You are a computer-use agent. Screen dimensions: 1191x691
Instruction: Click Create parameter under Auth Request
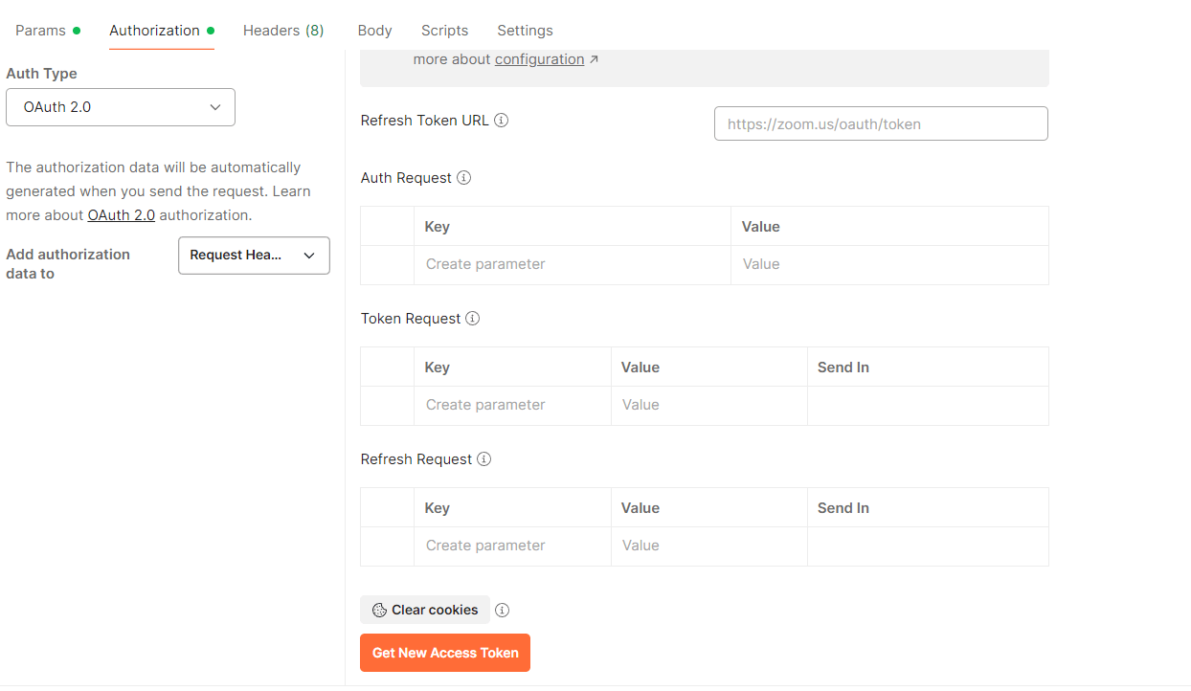[x=483, y=263]
